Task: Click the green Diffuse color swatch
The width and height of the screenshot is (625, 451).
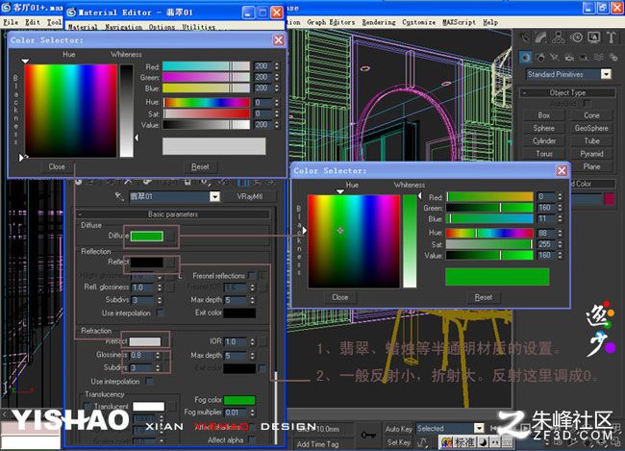Action: (x=147, y=236)
